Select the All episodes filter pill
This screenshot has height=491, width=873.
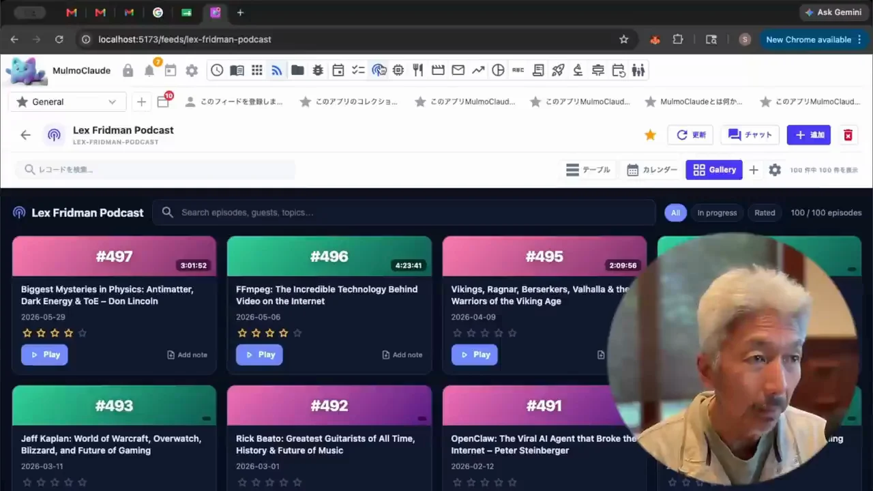tap(675, 213)
